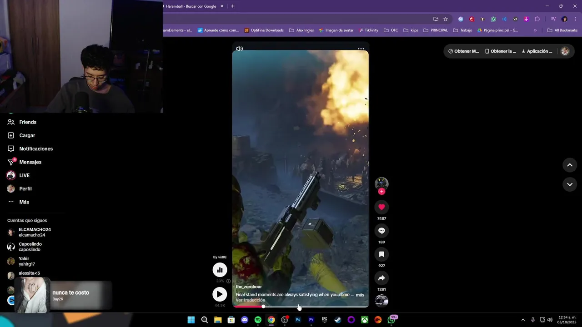
Task: Open the comments showing 189
Action: (381, 231)
